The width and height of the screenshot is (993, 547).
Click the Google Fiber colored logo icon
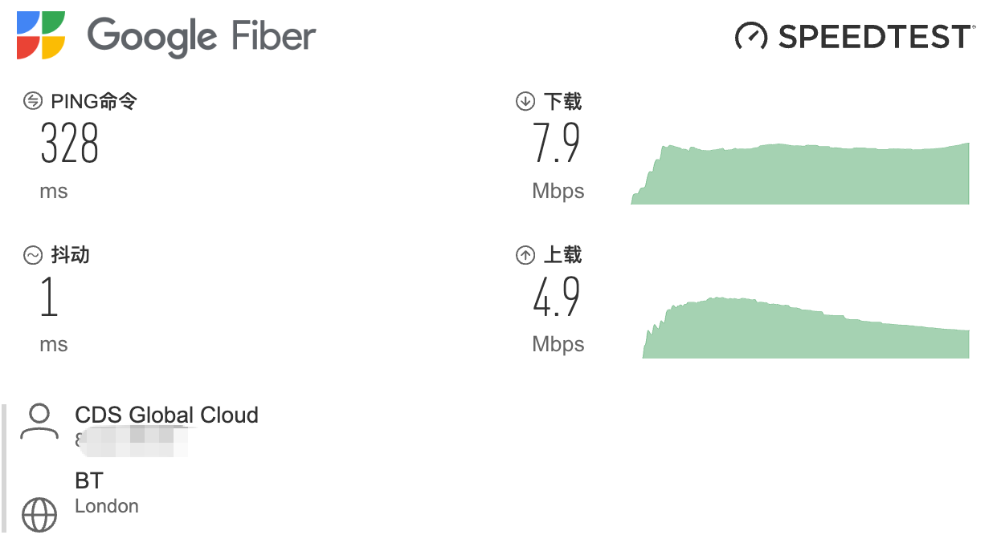click(x=41, y=35)
